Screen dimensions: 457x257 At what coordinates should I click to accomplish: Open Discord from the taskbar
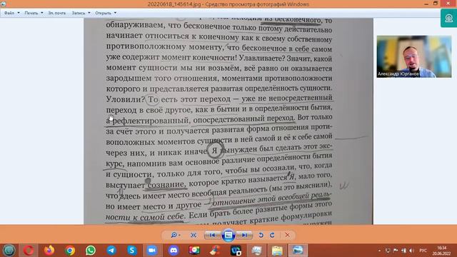[x=174, y=250]
